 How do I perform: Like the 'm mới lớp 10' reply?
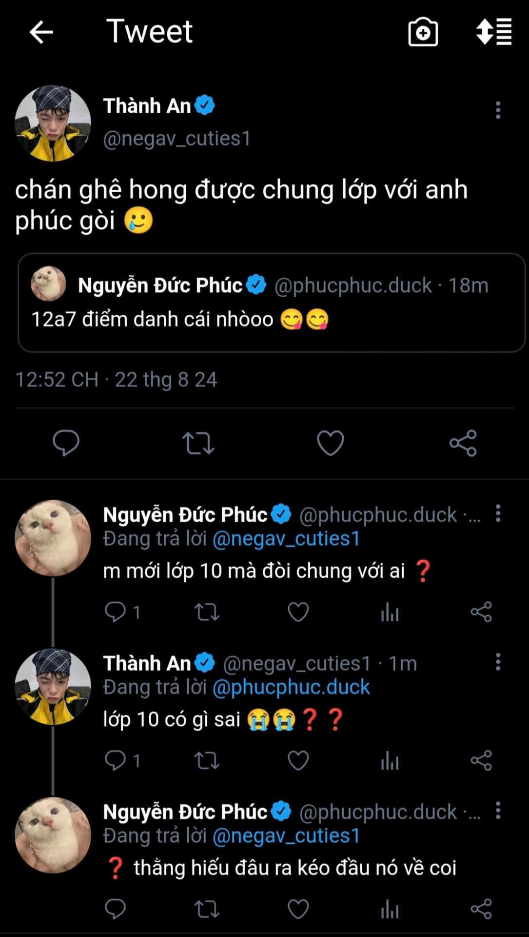click(298, 611)
